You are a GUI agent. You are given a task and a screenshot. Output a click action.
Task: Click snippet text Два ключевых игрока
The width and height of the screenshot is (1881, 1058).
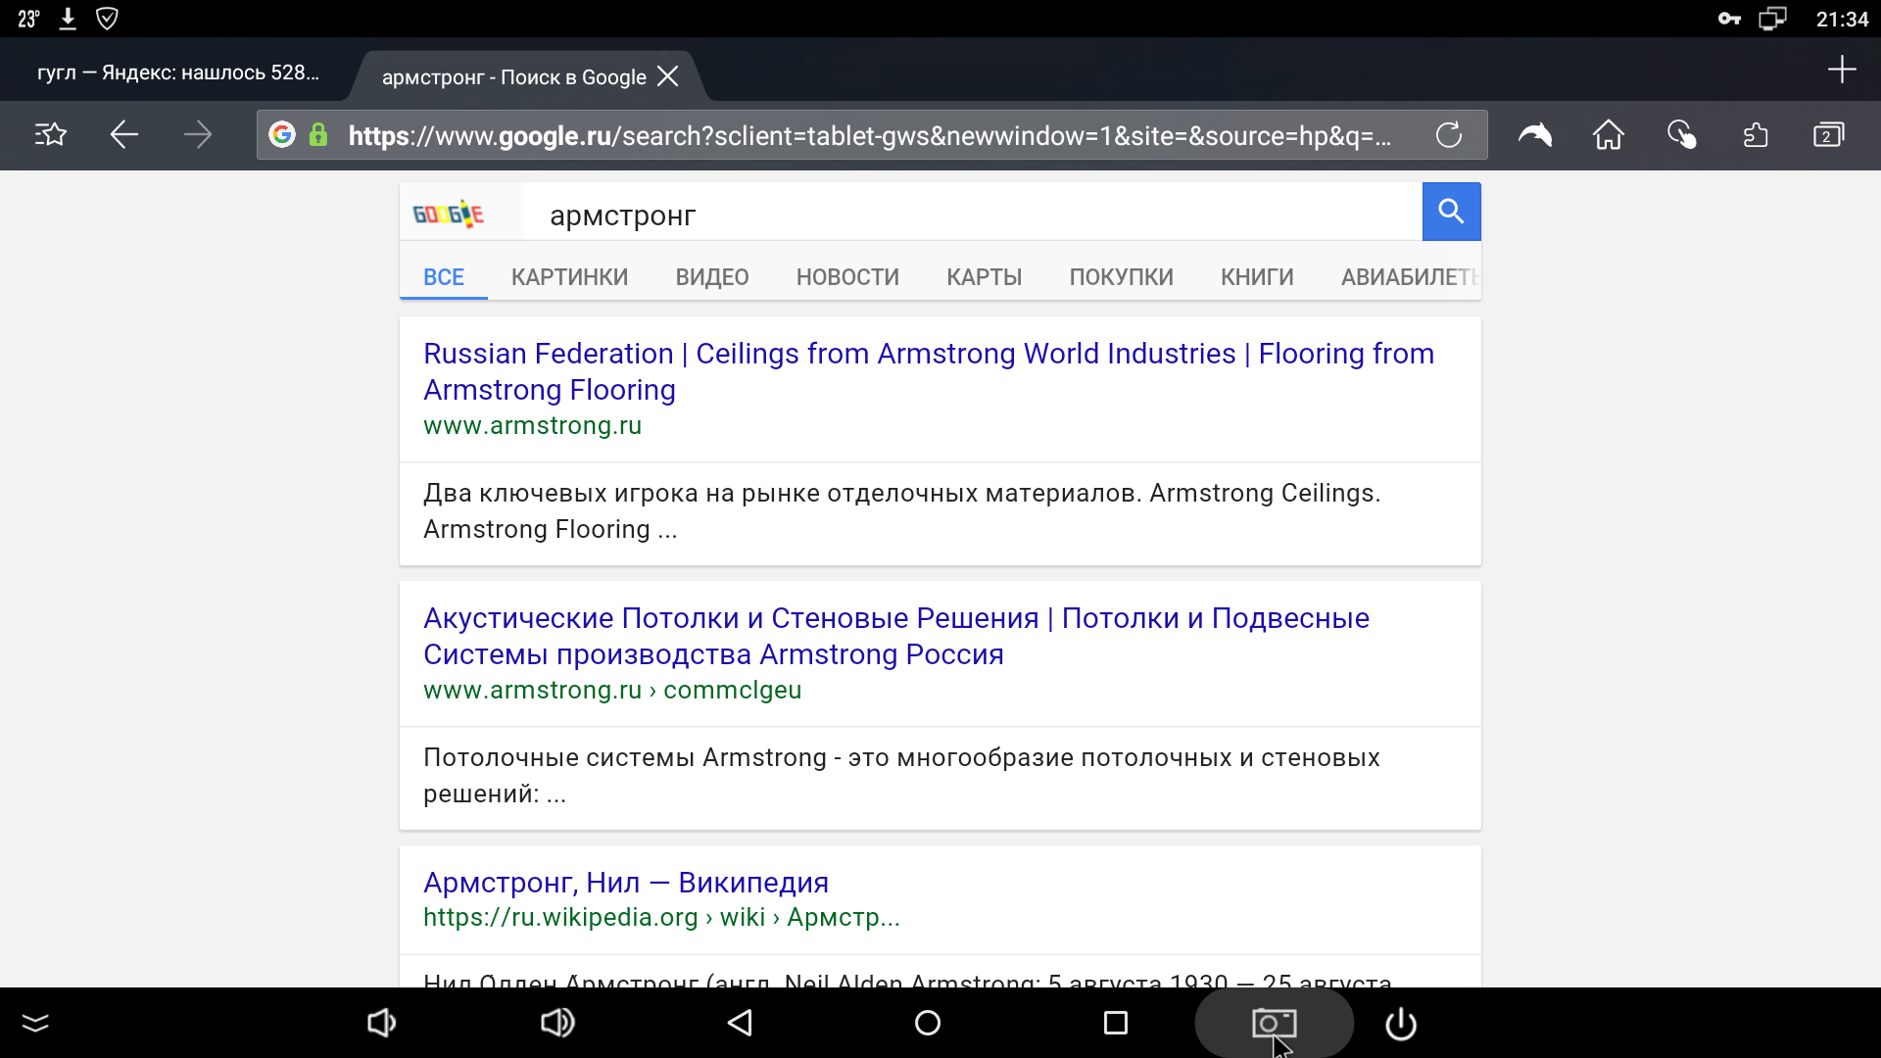(x=902, y=511)
